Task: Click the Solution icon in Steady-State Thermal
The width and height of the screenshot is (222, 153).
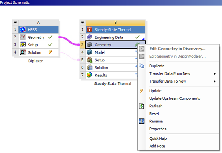Action: 89,67
